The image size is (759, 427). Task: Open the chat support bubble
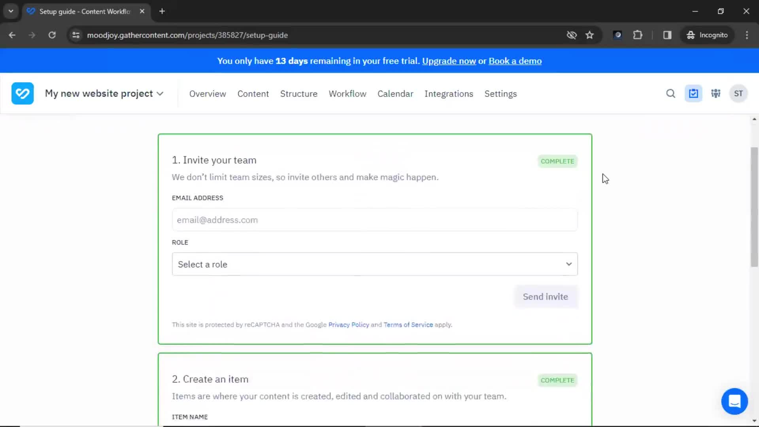[x=734, y=401]
